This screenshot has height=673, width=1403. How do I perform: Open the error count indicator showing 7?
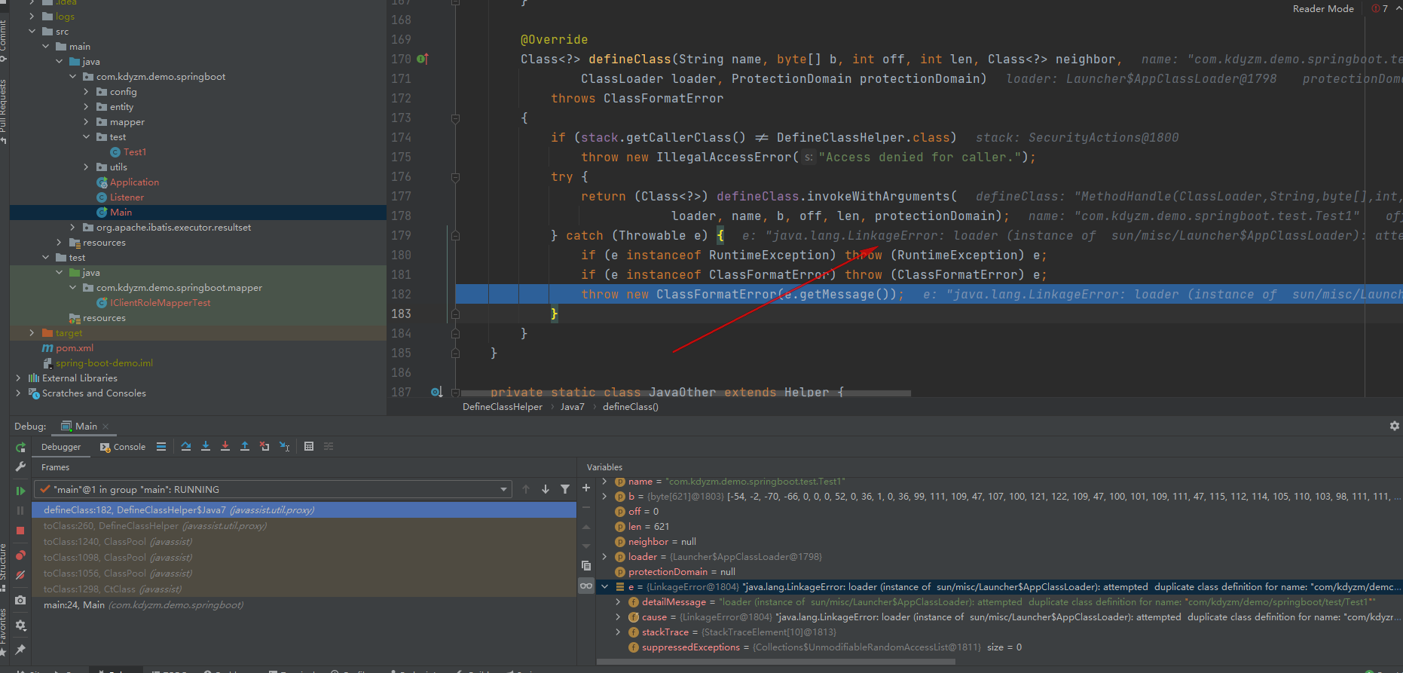(x=1380, y=9)
